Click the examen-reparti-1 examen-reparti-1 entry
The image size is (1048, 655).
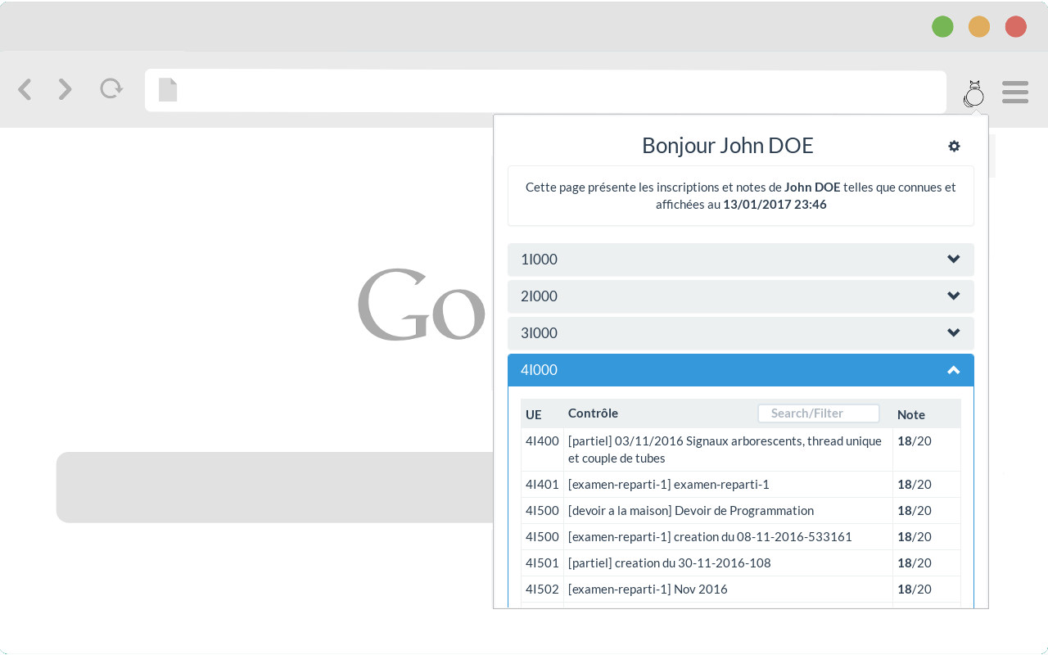pyautogui.click(x=669, y=484)
